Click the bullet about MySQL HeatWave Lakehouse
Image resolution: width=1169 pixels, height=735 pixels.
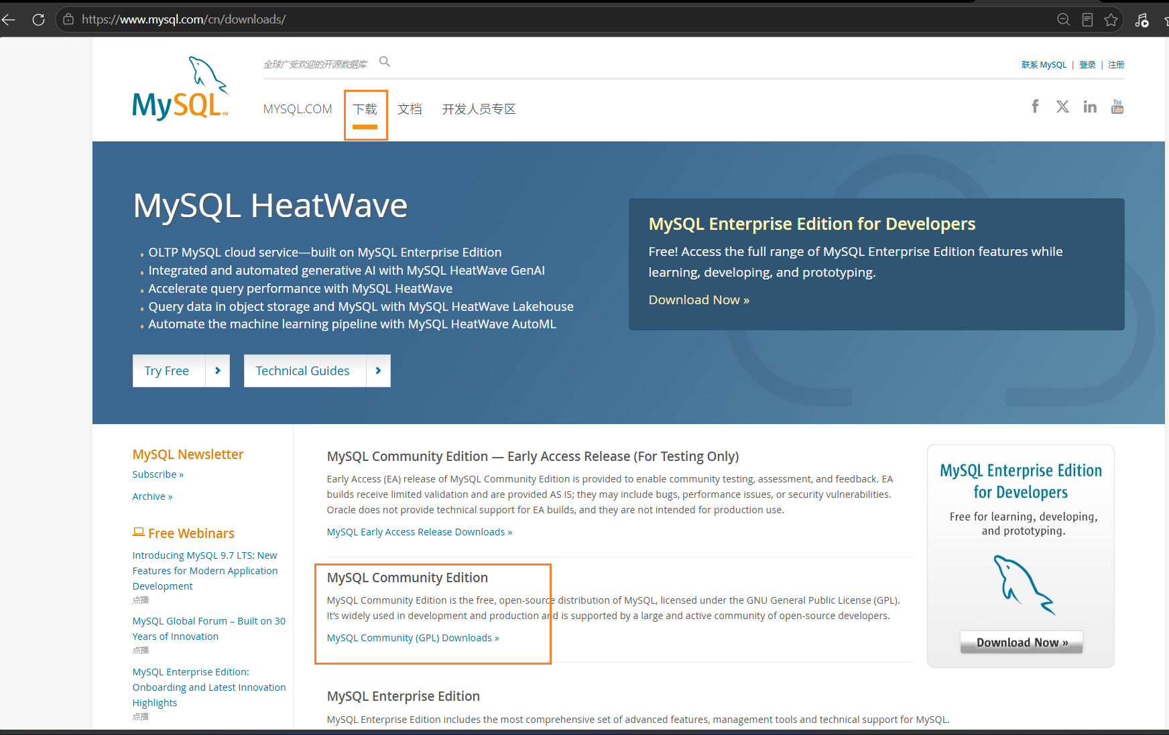click(361, 307)
